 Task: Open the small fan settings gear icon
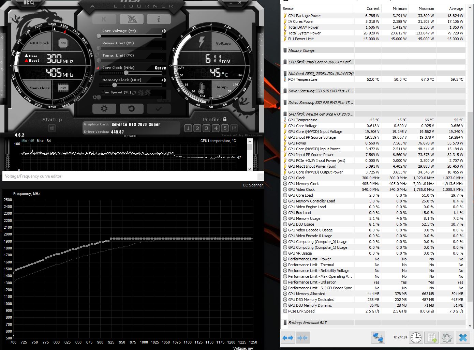95,97
